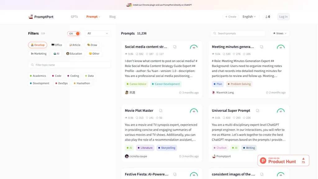318x179 pixels.
Task: Click the Filter topic name field
Action: pyautogui.click(x=70, y=65)
